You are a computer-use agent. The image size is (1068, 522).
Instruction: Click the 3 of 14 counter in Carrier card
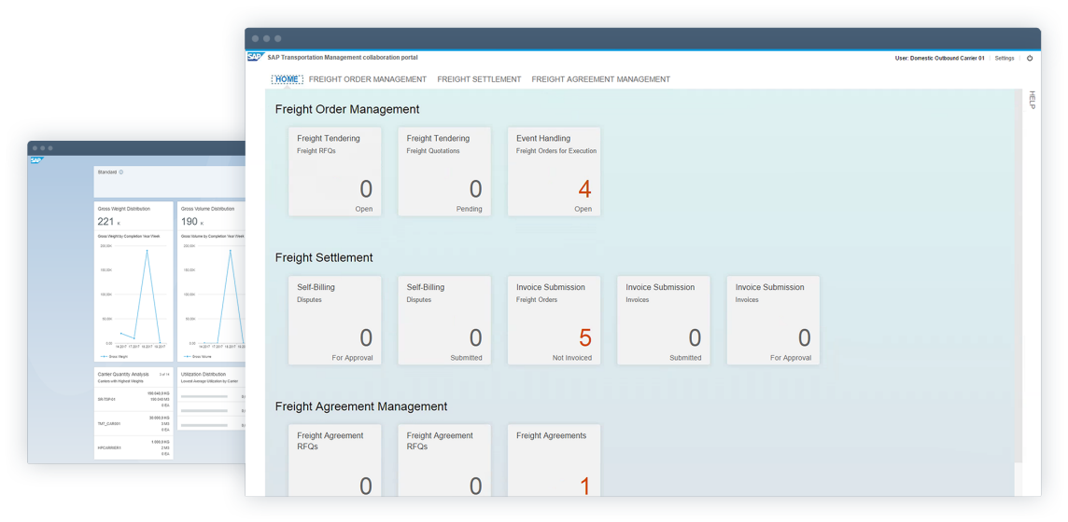tap(163, 375)
